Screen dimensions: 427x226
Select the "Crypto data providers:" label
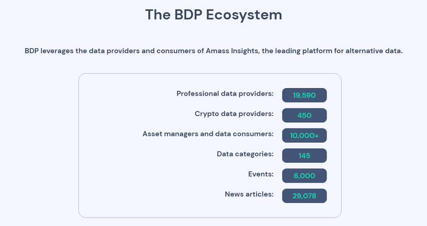pos(234,114)
